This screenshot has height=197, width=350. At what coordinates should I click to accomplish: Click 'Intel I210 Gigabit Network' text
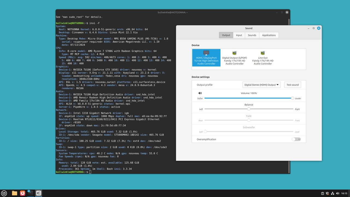tap(92, 113)
